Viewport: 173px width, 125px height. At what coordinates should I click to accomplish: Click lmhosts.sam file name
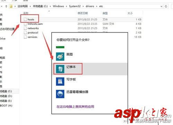[35, 24]
